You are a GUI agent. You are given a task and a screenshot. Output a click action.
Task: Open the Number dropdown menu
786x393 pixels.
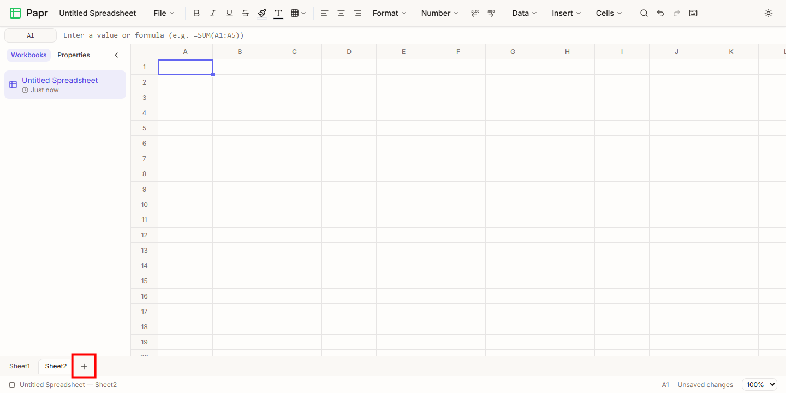tap(439, 13)
